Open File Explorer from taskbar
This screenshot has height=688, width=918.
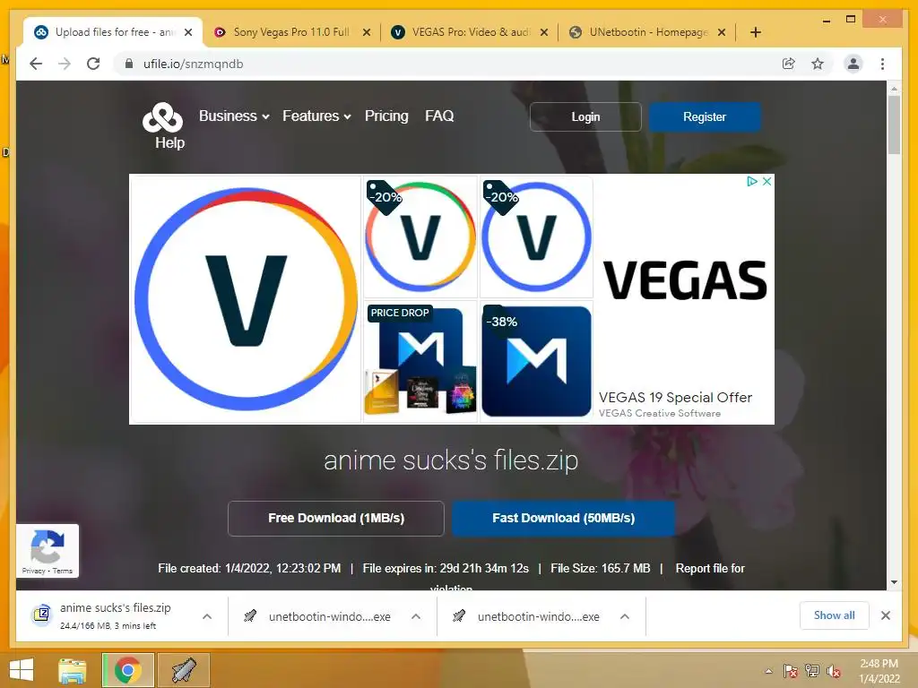[x=72, y=670]
